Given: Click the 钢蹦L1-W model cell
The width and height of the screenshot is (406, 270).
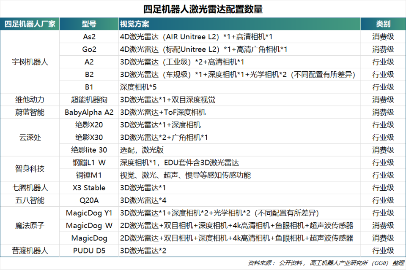Looking at the screenshot, I should pyautogui.click(x=89, y=162).
